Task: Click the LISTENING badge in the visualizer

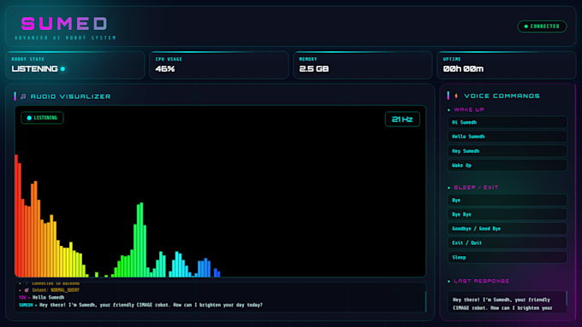Action: 42,118
